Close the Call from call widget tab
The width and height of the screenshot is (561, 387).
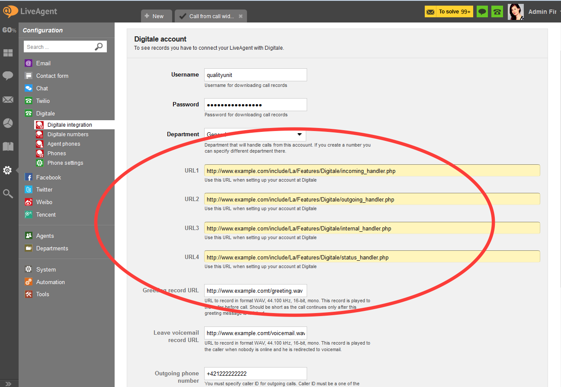click(240, 16)
